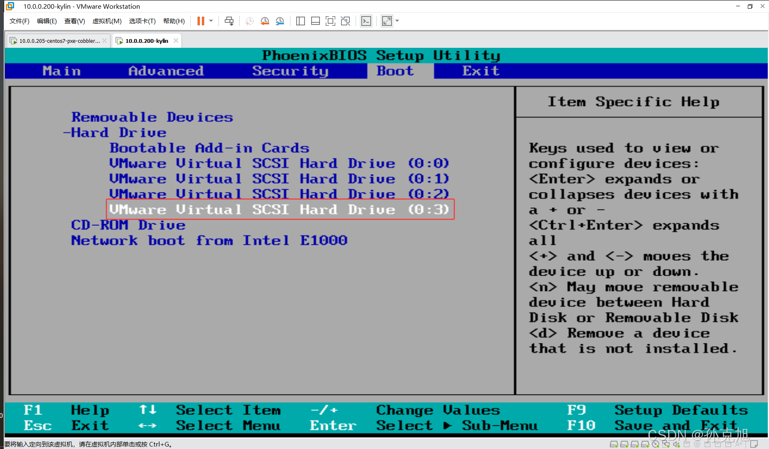769x449 pixels.
Task: Toggle the library sidebar panel icon
Action: pyautogui.click(x=300, y=21)
